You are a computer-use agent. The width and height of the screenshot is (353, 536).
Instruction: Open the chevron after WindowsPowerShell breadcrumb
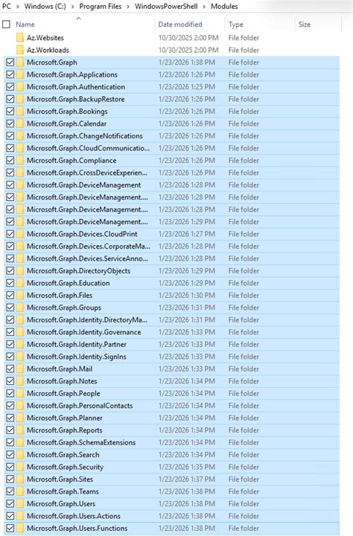click(x=204, y=7)
